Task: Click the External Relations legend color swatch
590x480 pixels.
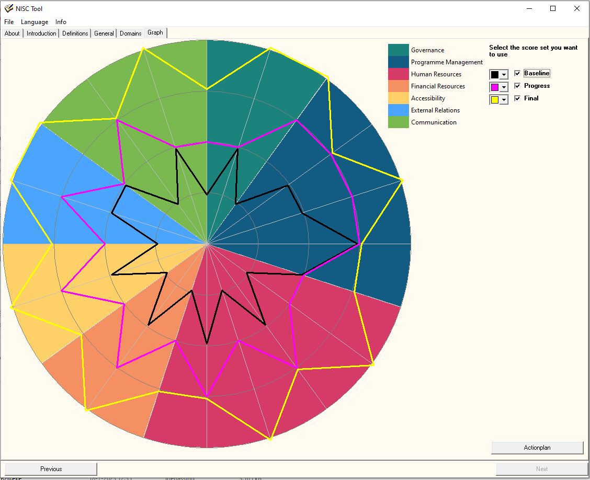Action: tap(399, 110)
